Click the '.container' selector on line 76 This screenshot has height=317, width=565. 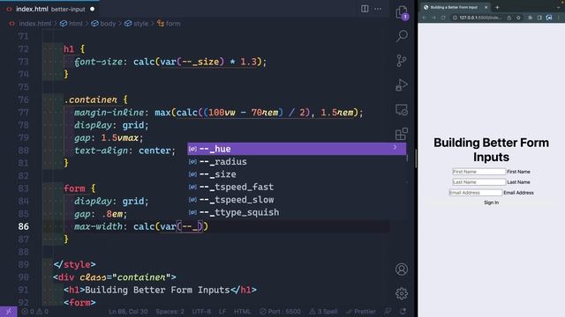tap(90, 100)
